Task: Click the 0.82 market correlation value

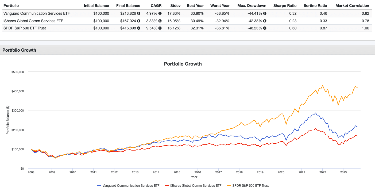Action: click(365, 14)
